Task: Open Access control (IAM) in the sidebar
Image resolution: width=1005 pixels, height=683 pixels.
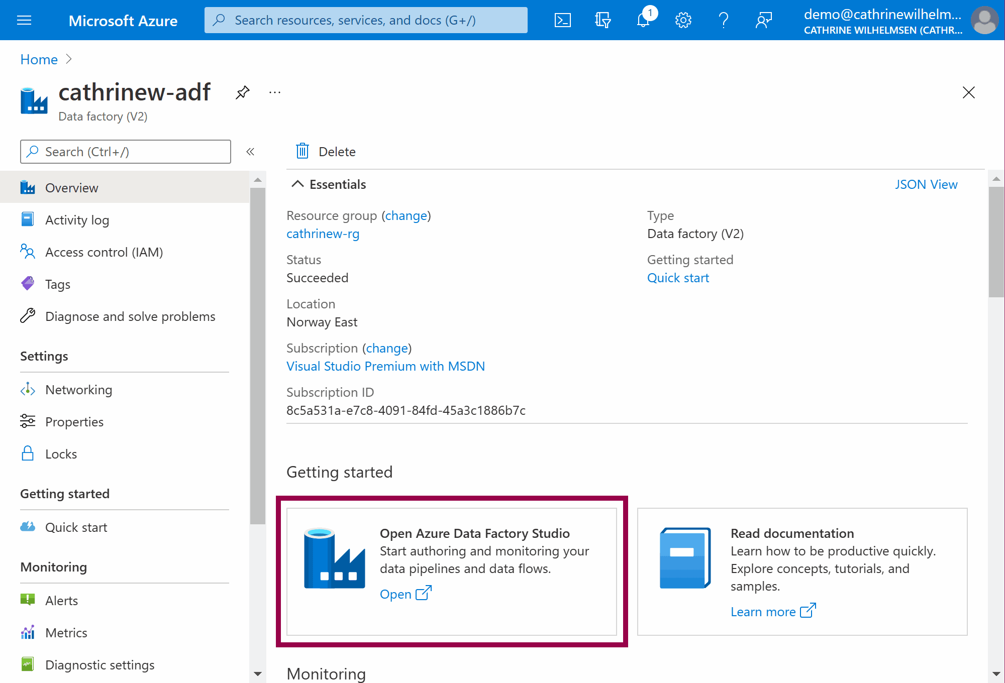Action: pyautogui.click(x=104, y=252)
